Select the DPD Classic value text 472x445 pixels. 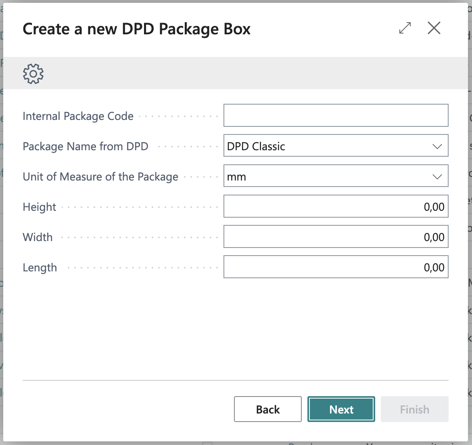click(x=256, y=146)
